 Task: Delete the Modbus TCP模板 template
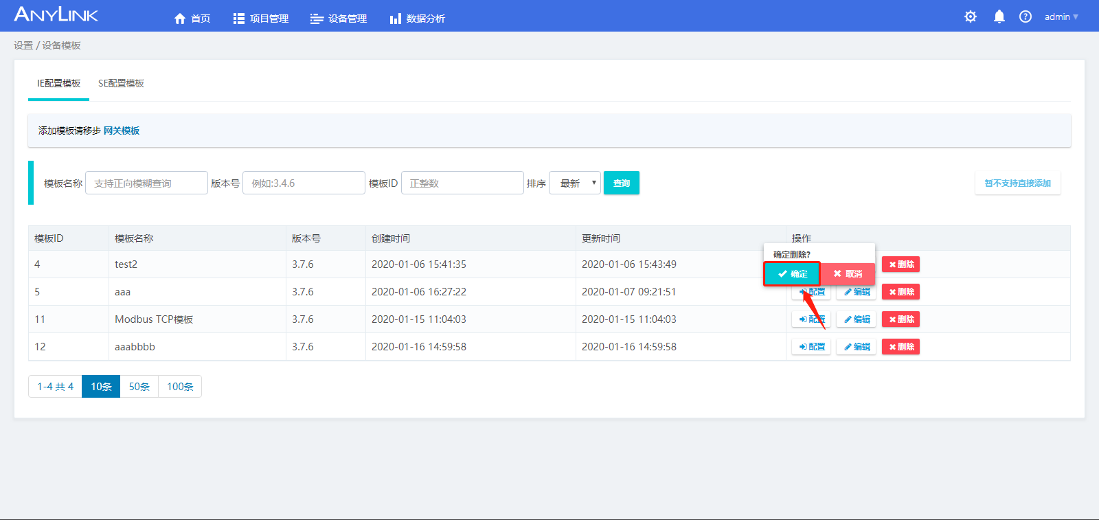[x=900, y=319]
